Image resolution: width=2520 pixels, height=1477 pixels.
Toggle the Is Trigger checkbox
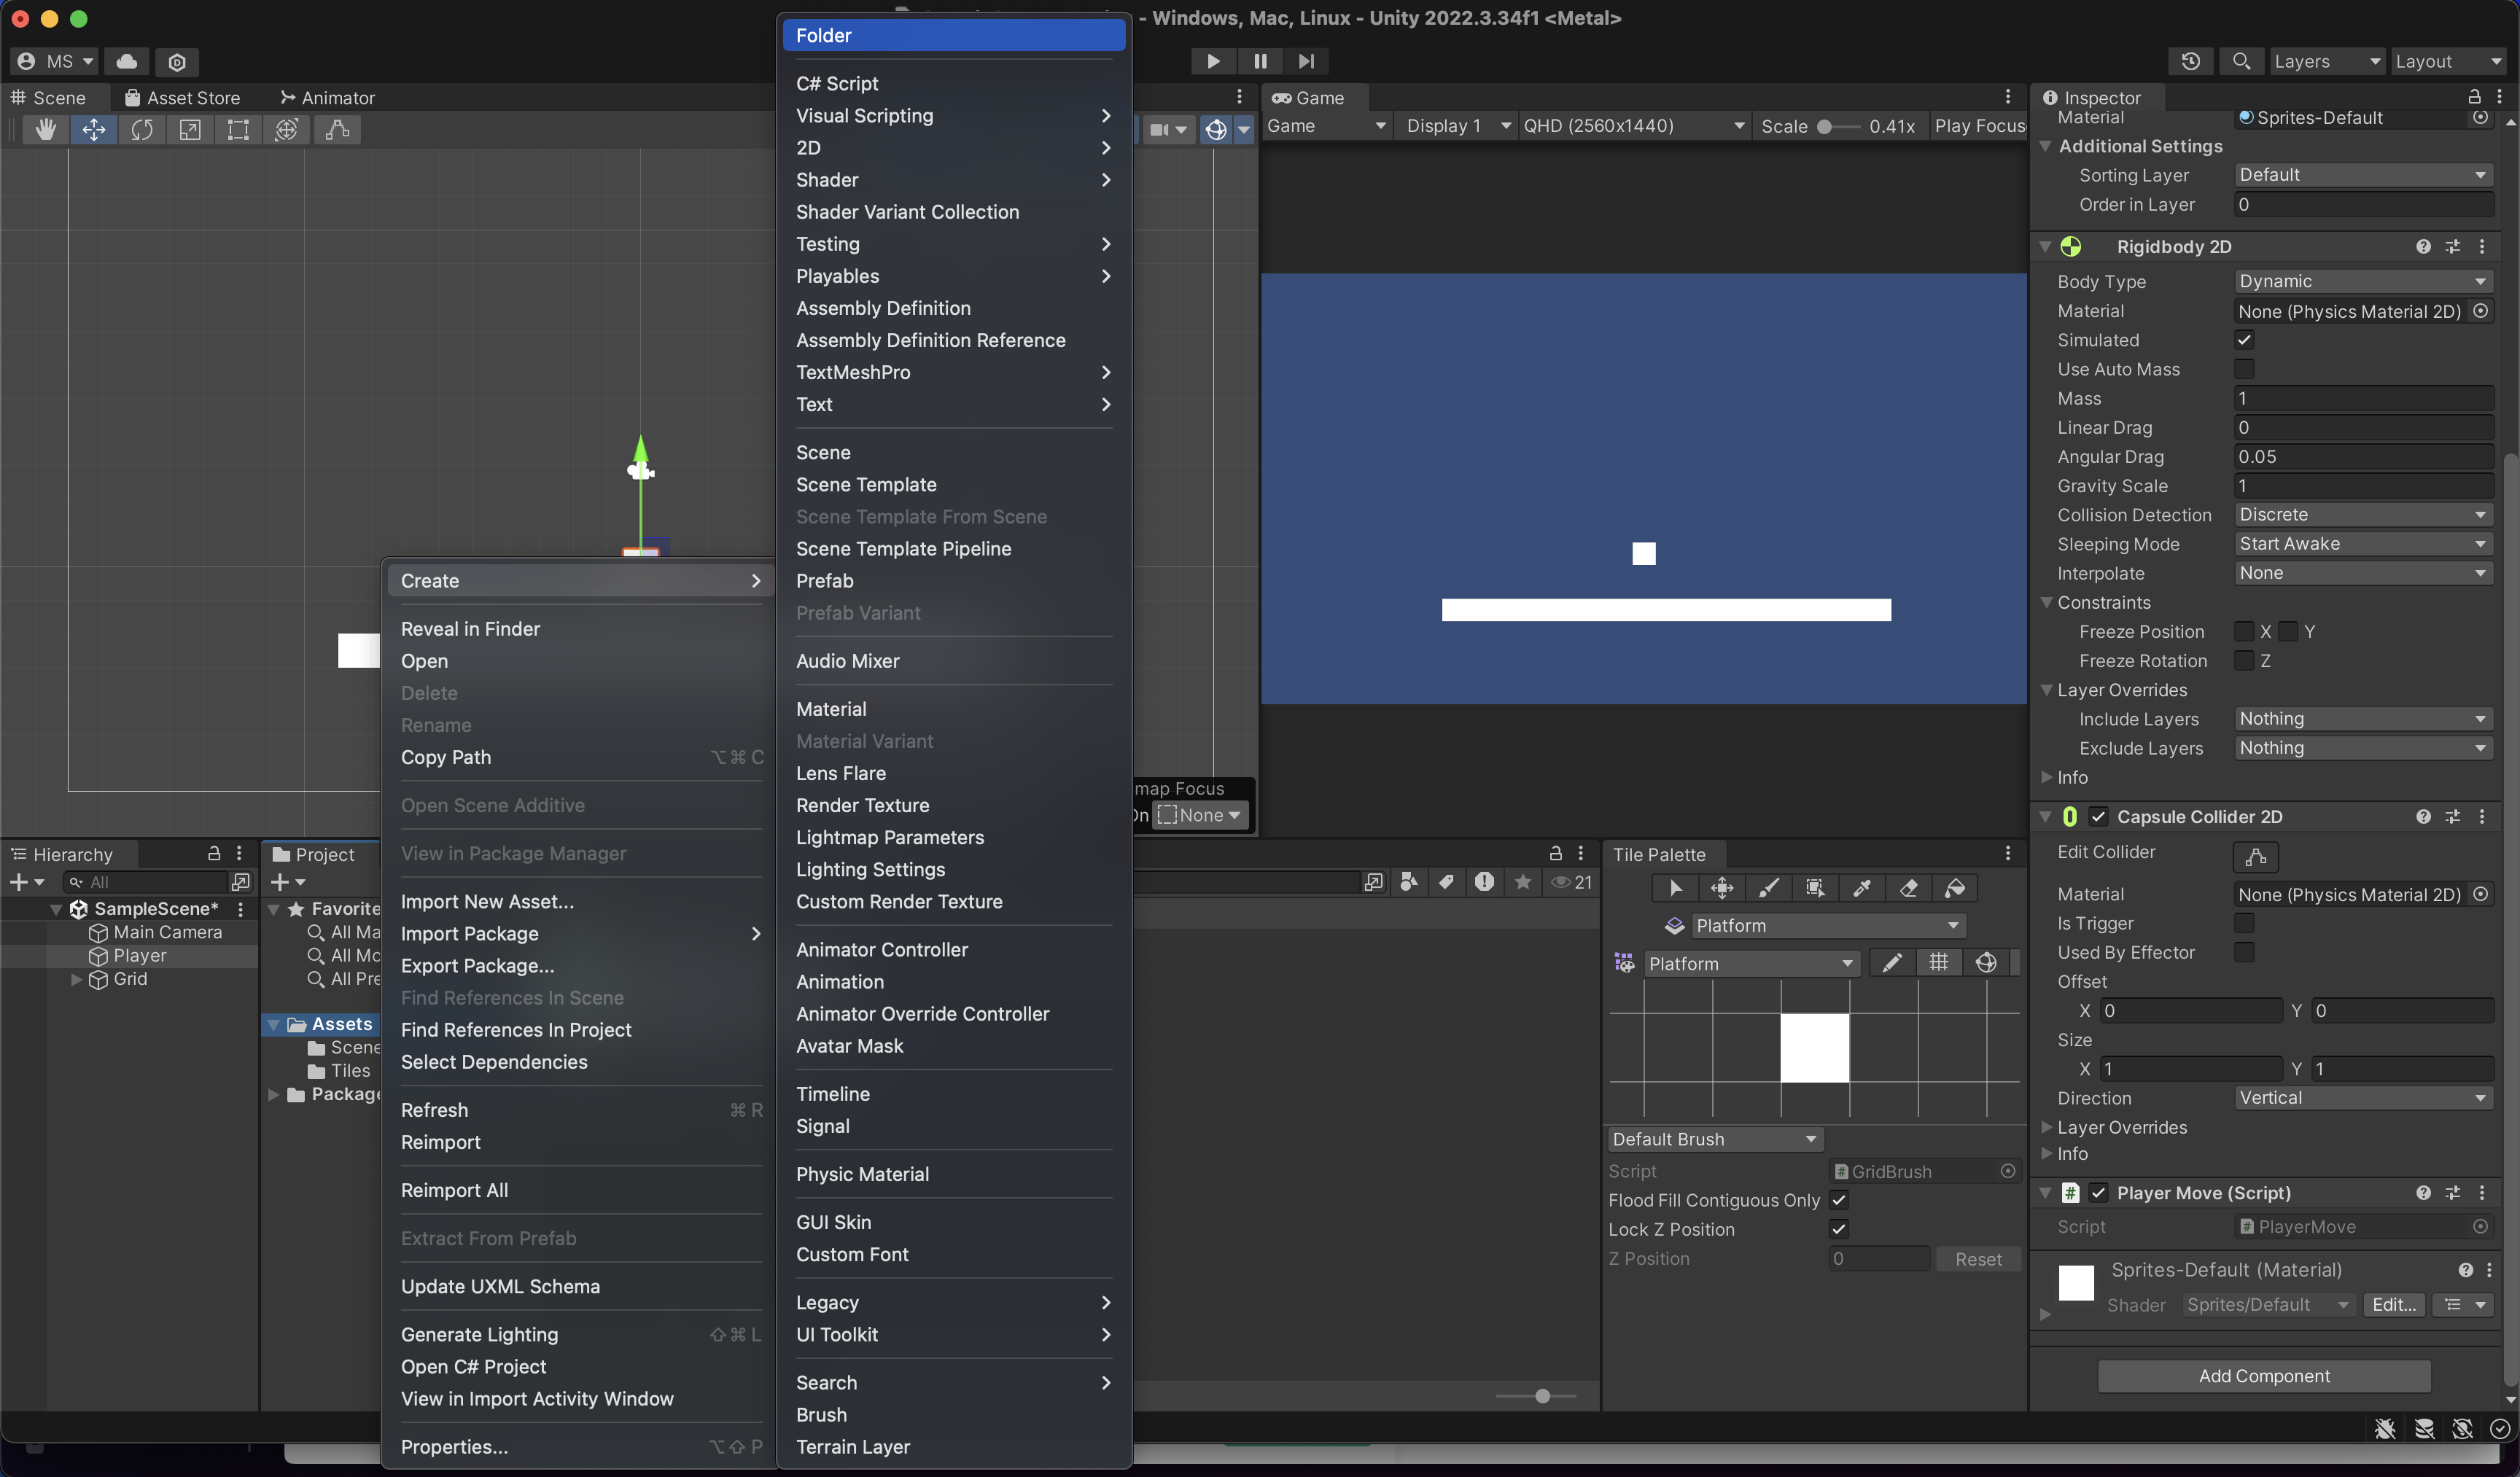[2244, 923]
